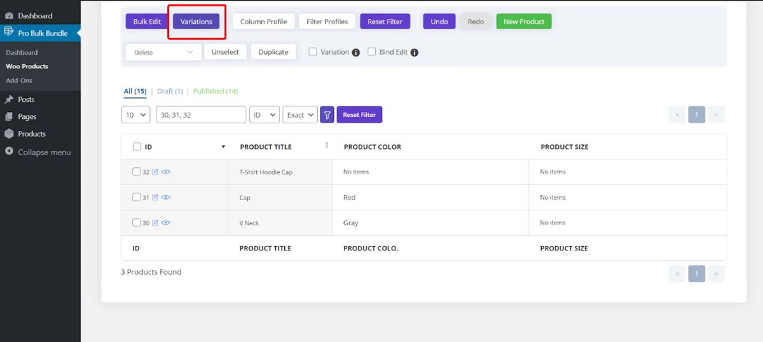Click the Variation info icon
763x342 pixels.
point(356,53)
